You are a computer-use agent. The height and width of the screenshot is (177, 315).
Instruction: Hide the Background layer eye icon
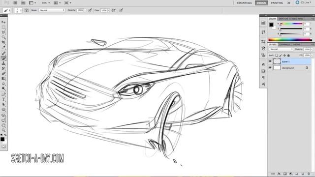pyautogui.click(x=270, y=68)
